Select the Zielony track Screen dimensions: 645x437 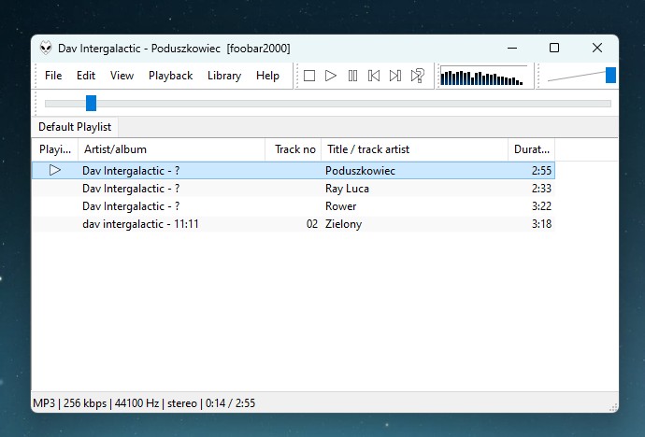294,224
